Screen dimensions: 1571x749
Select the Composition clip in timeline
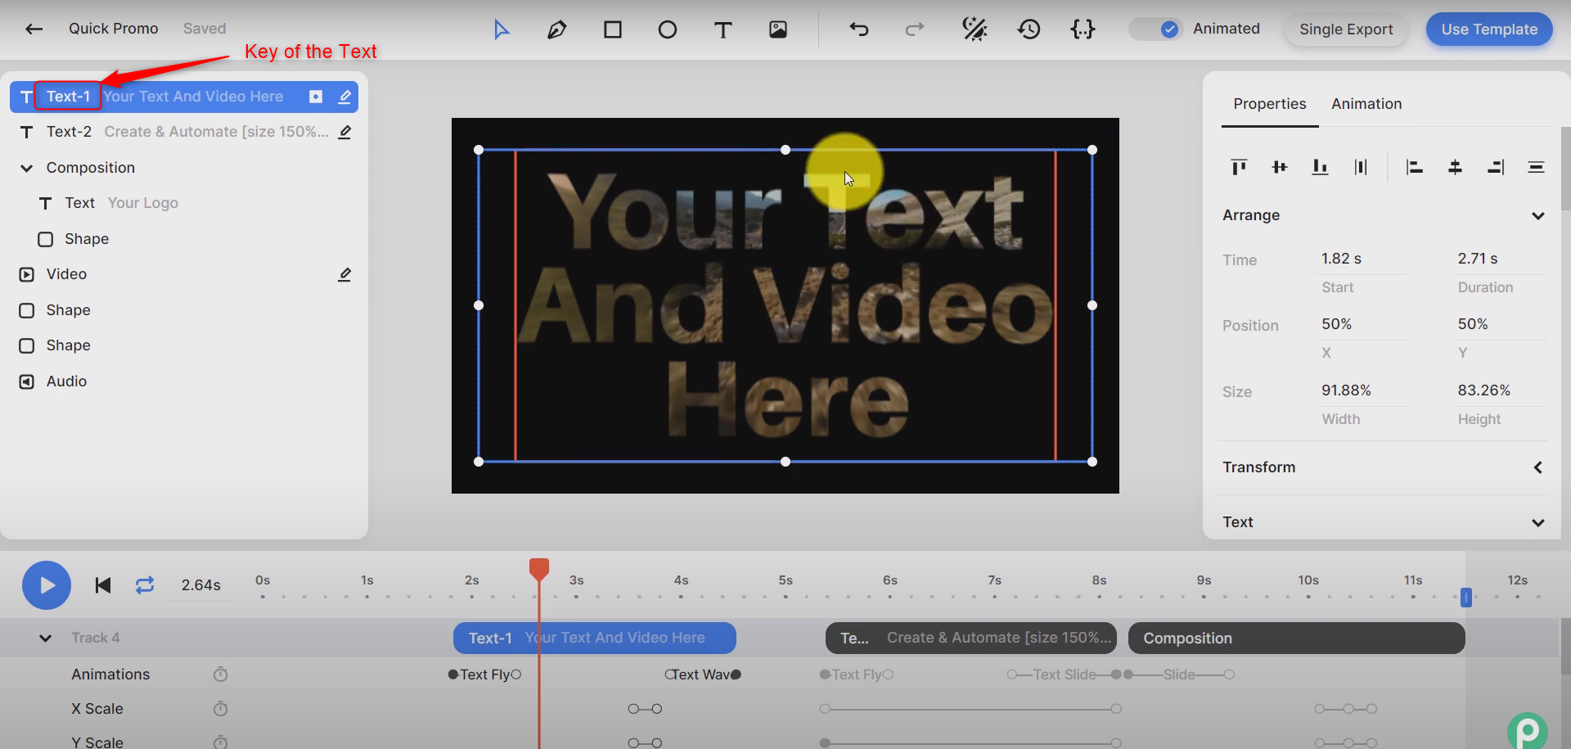tap(1296, 638)
